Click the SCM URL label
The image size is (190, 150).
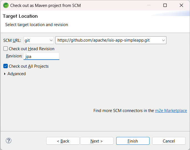click(12, 40)
